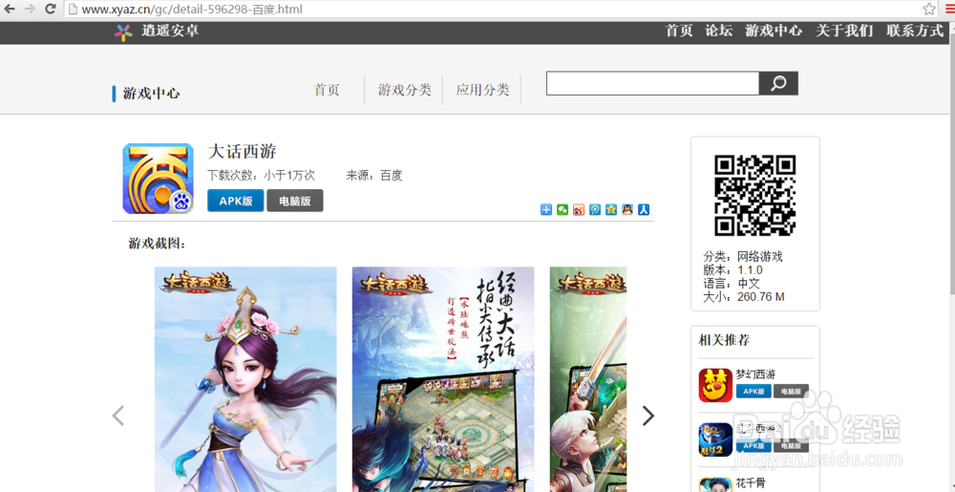Click the 大话西游 title text
The height and width of the screenshot is (492, 955).
[x=242, y=151]
